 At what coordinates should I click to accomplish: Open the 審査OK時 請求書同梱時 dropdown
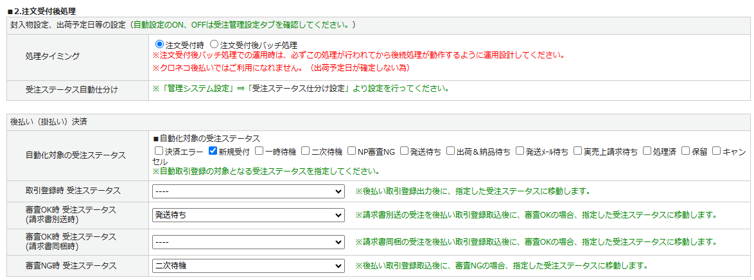(x=249, y=242)
